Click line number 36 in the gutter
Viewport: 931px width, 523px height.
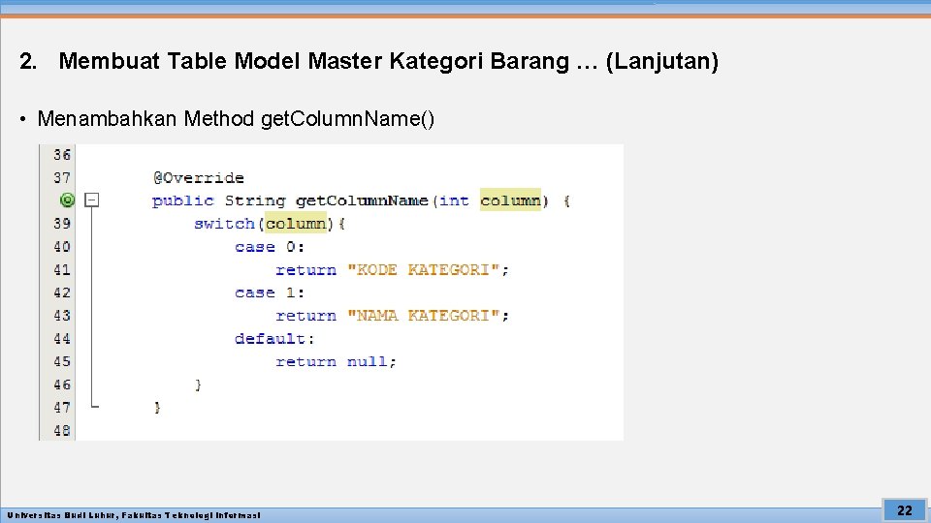(x=62, y=155)
